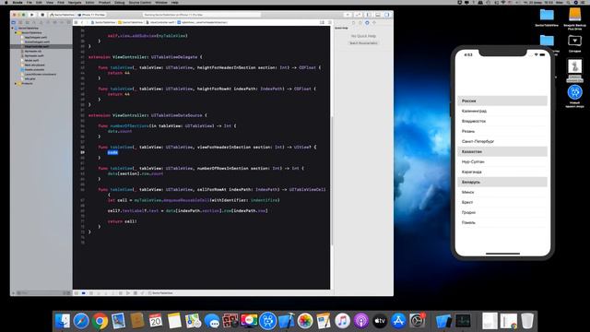Screen dimensions: 590x332
Task: Tap Калининград row in simulator
Action: (502, 111)
